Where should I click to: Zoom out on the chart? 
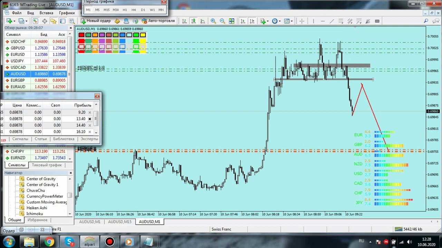222,21
